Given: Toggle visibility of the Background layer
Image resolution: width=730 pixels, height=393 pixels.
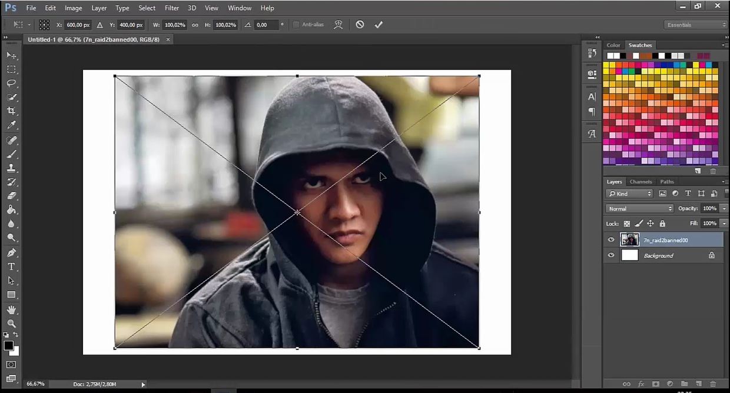Looking at the screenshot, I should 611,255.
